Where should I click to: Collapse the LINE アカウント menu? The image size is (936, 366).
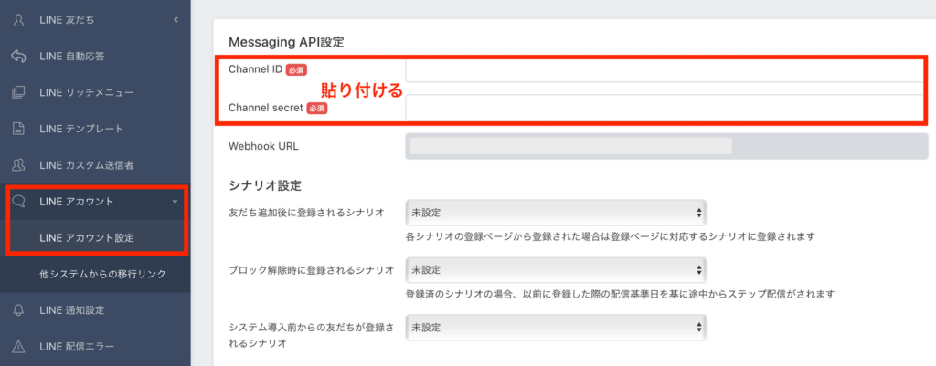[x=95, y=202]
